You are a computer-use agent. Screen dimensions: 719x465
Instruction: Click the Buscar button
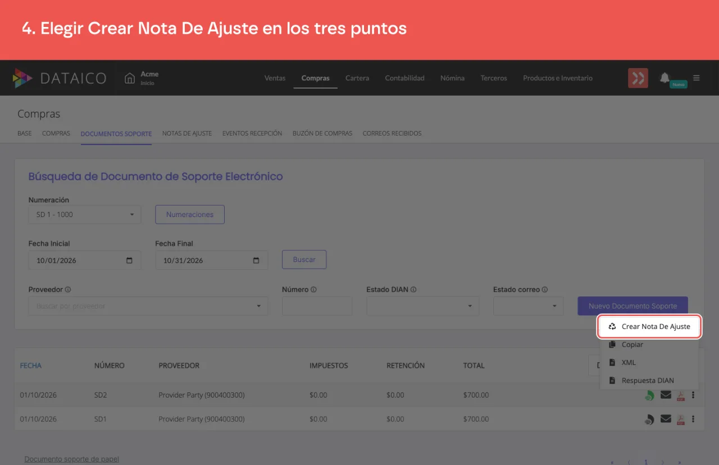click(x=304, y=260)
